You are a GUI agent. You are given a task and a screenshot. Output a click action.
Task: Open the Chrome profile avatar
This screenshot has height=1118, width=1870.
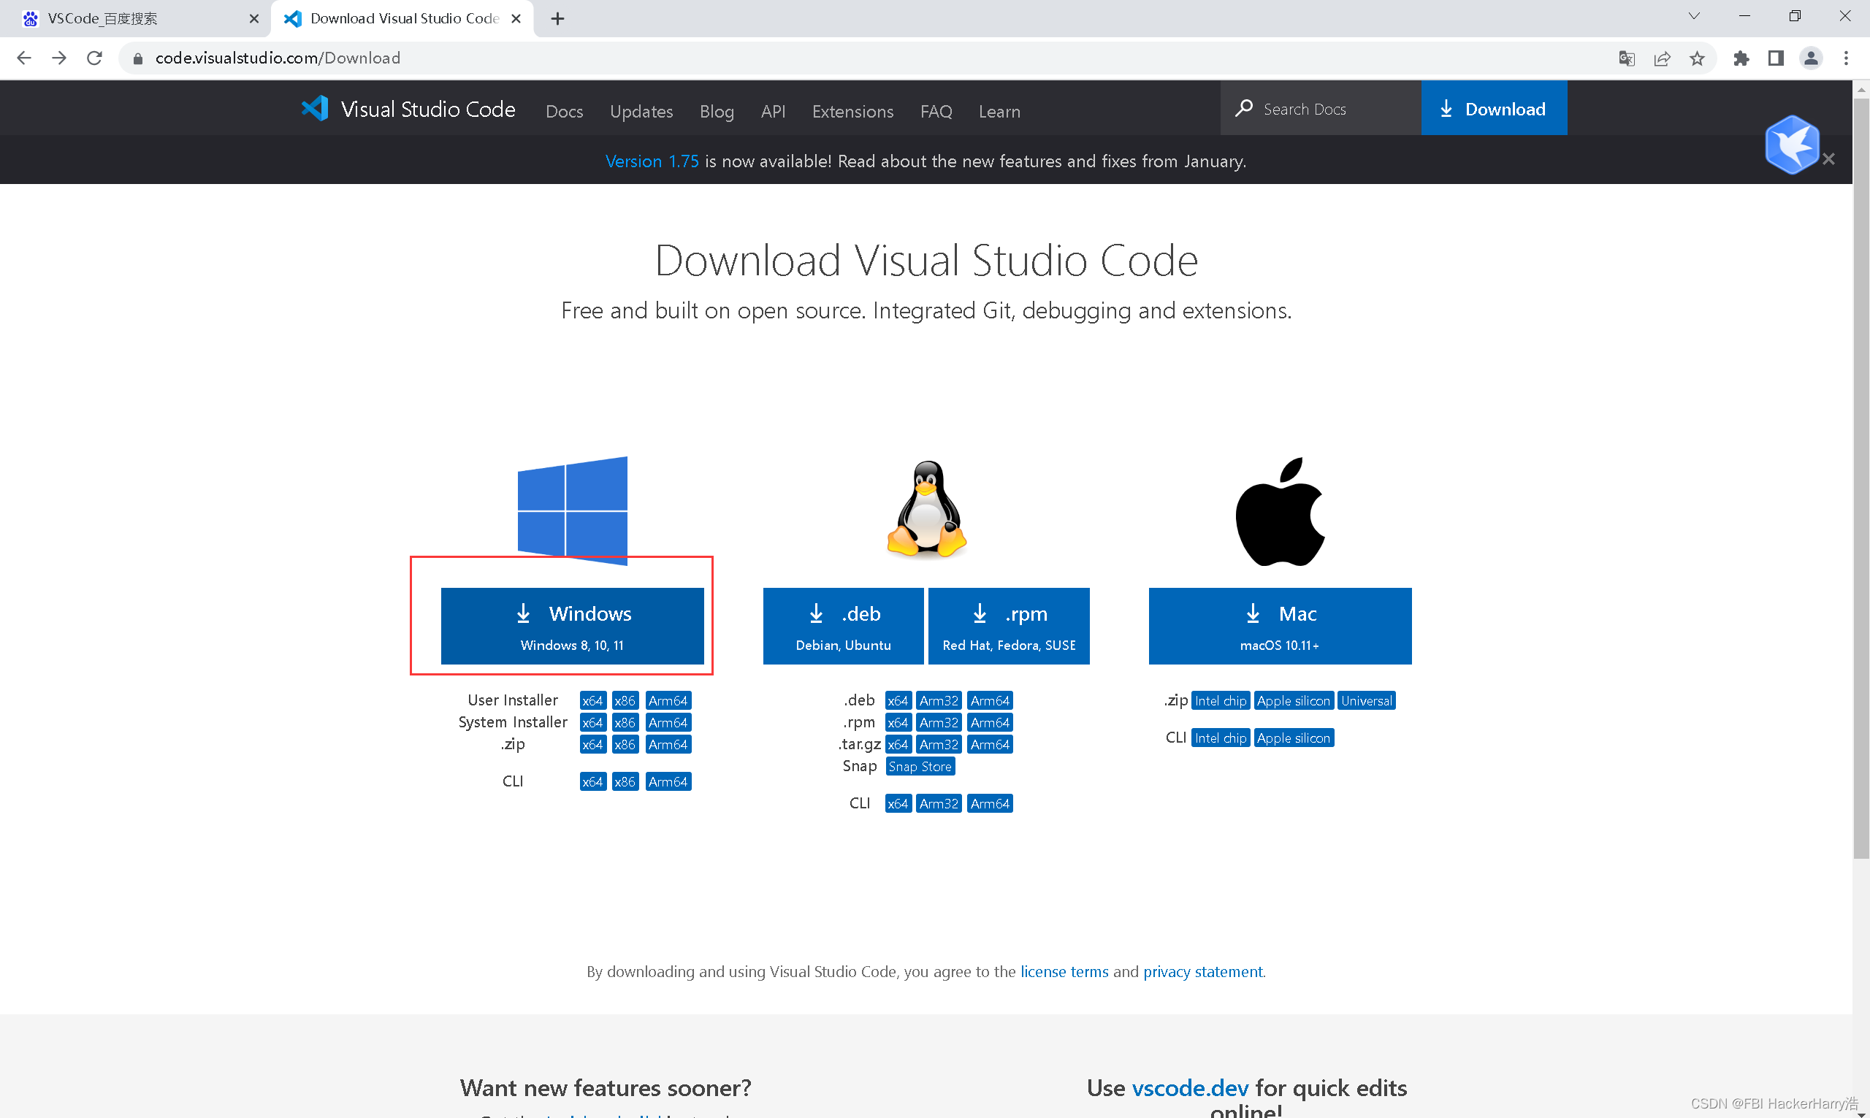pos(1811,58)
